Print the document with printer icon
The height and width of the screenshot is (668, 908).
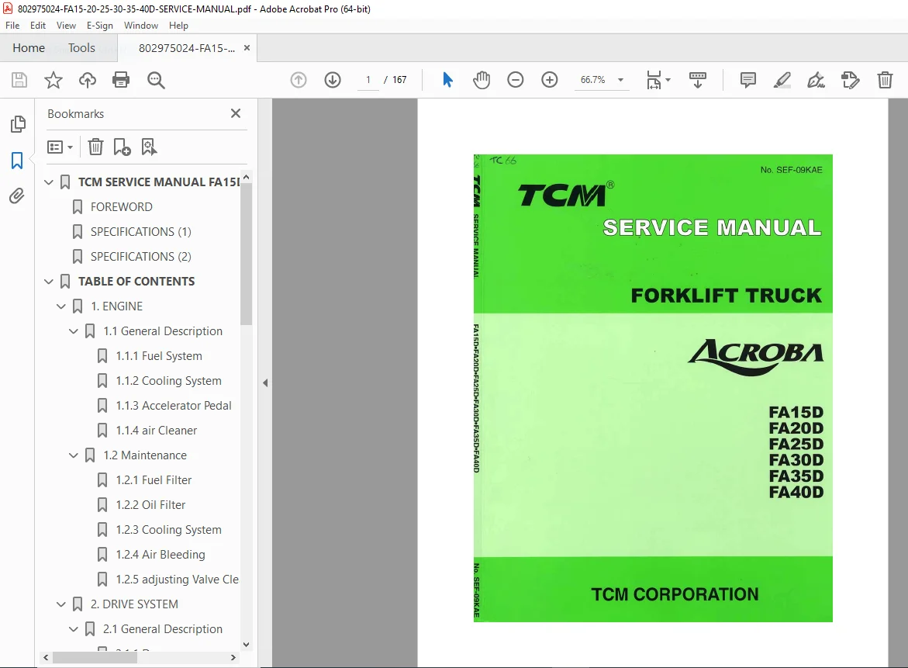click(x=121, y=79)
